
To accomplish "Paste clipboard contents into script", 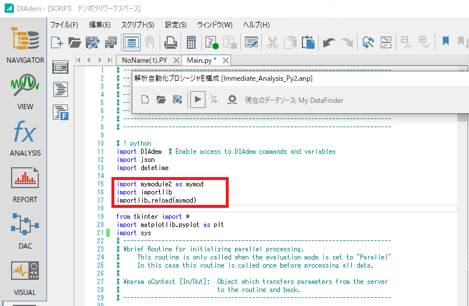I will click(308, 42).
